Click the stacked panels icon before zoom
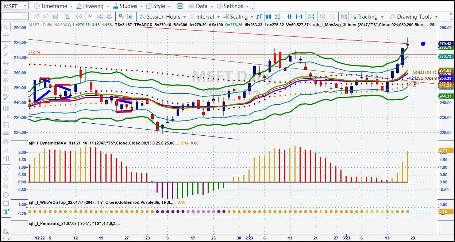Image resolution: width=455 pixels, height=242 pixels. pos(311,16)
